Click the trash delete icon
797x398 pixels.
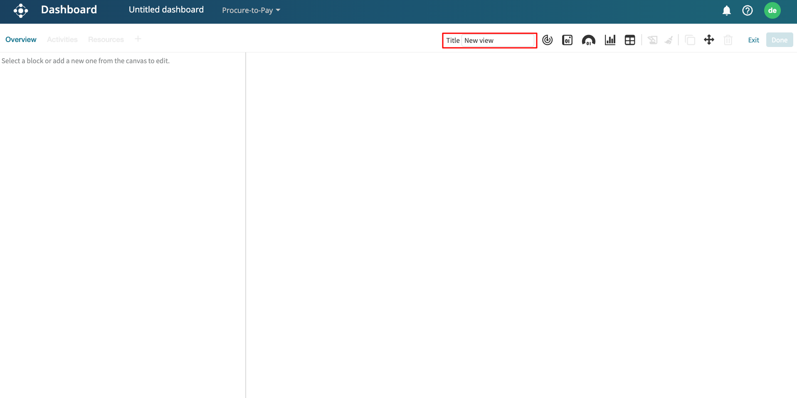point(728,40)
